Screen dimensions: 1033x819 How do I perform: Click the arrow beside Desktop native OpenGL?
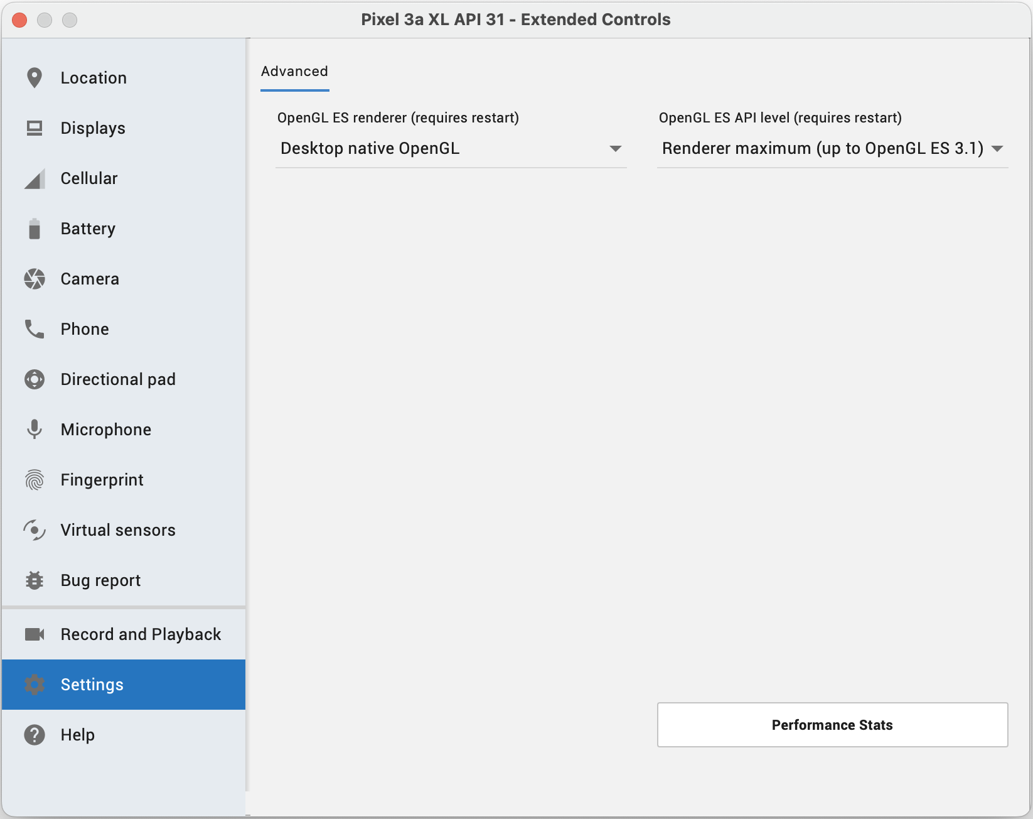(x=615, y=149)
